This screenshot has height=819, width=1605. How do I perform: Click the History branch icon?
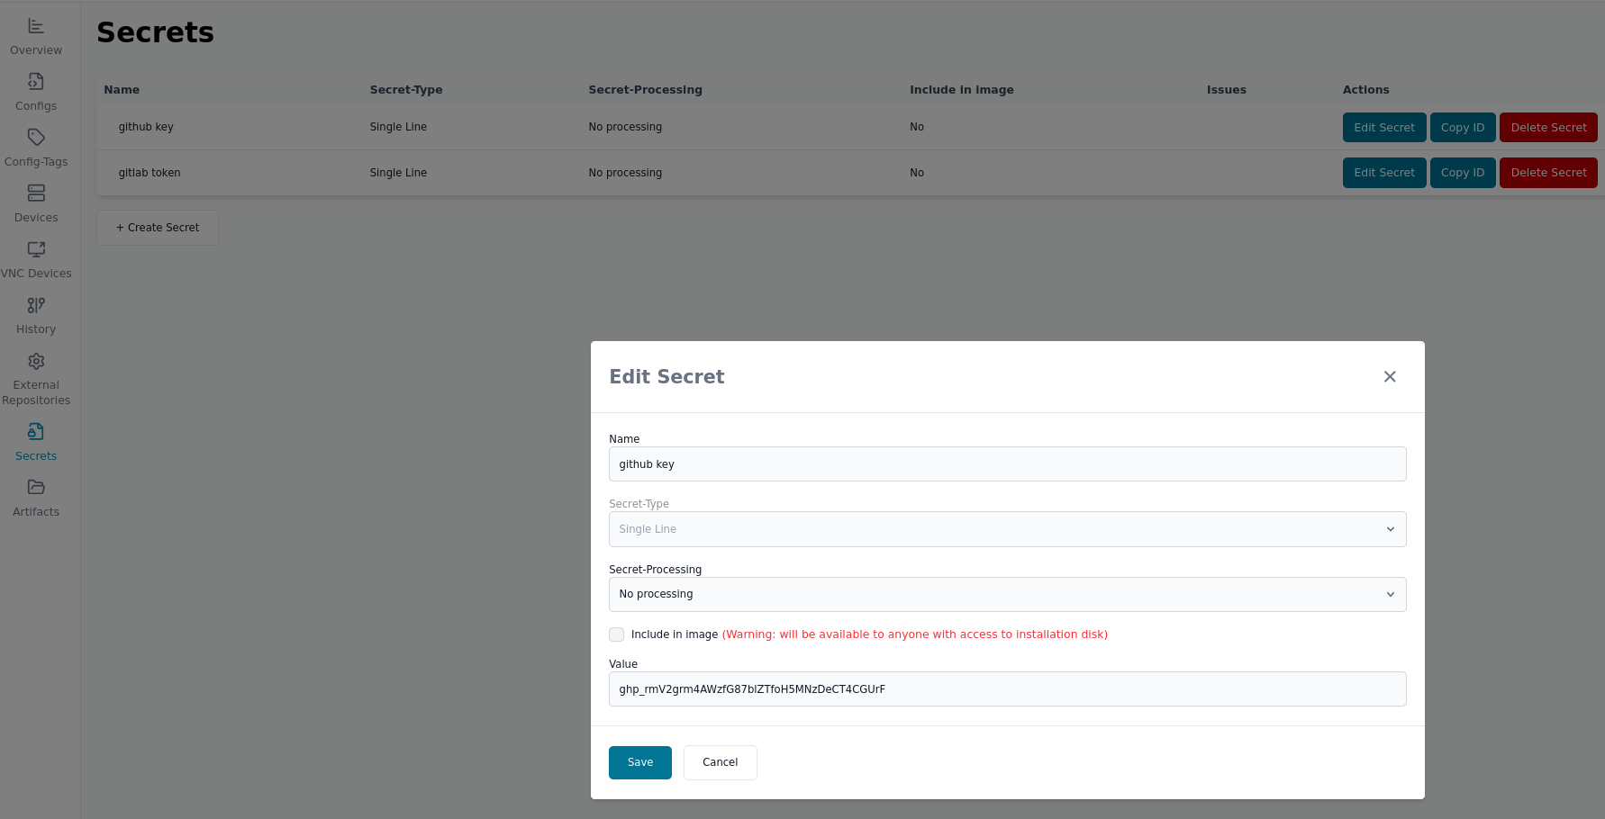(36, 305)
